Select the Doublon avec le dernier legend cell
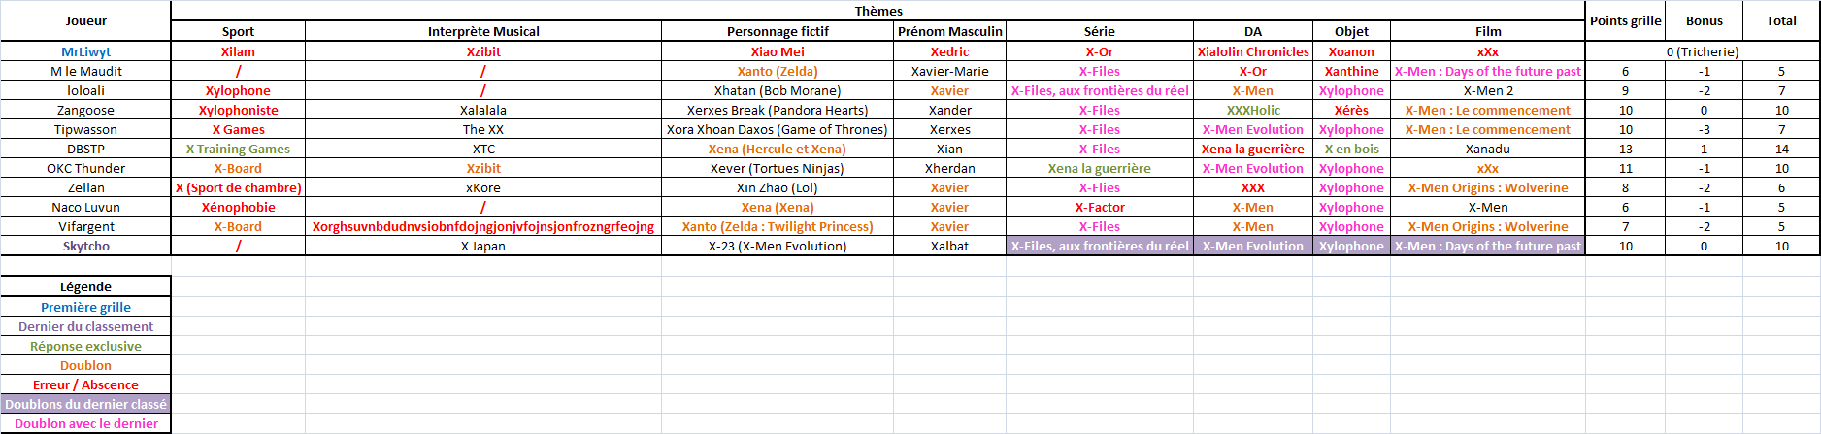The width and height of the screenshot is (1821, 434). [85, 423]
